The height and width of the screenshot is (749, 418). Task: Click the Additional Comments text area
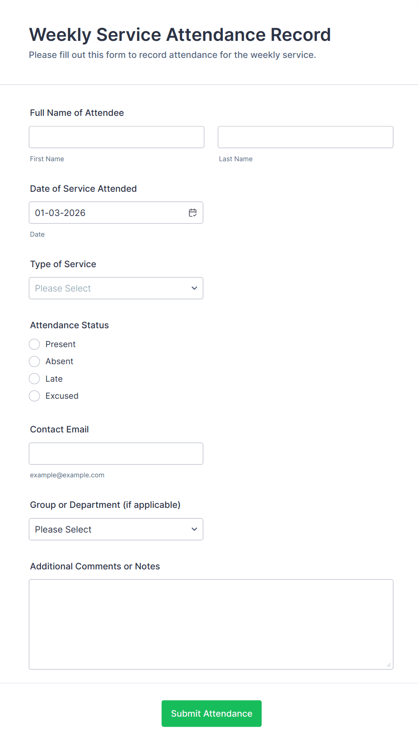(211, 624)
